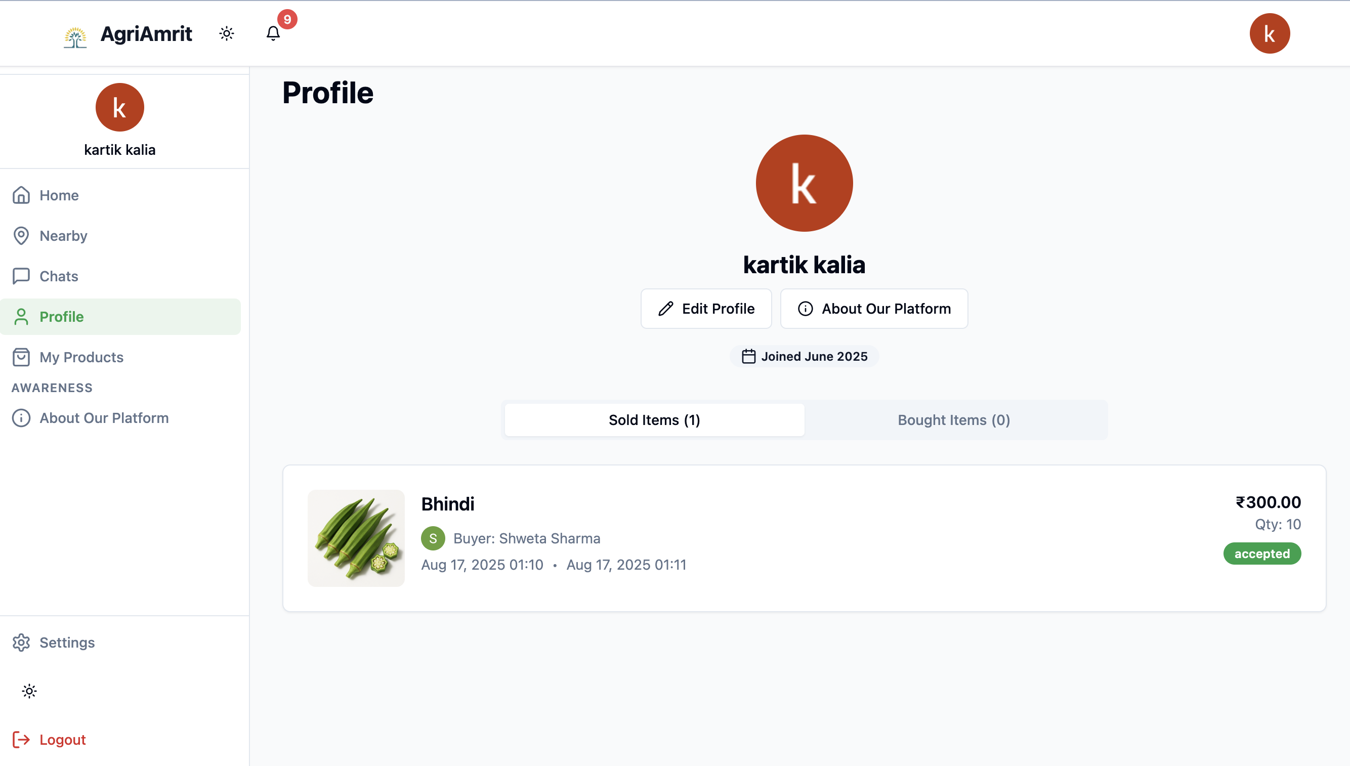Open the notifications bell with 9 alerts
Image resolution: width=1350 pixels, height=766 pixels.
pos(273,33)
